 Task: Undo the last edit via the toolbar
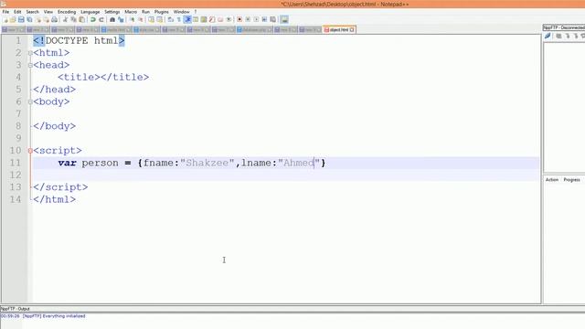(x=93, y=19)
